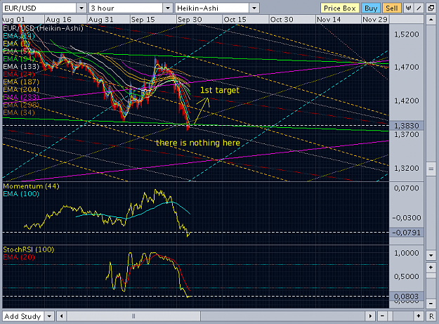This screenshot has width=439, height=324.
Task: Click the vertical scrollbar up arrow
Action: [431, 20]
